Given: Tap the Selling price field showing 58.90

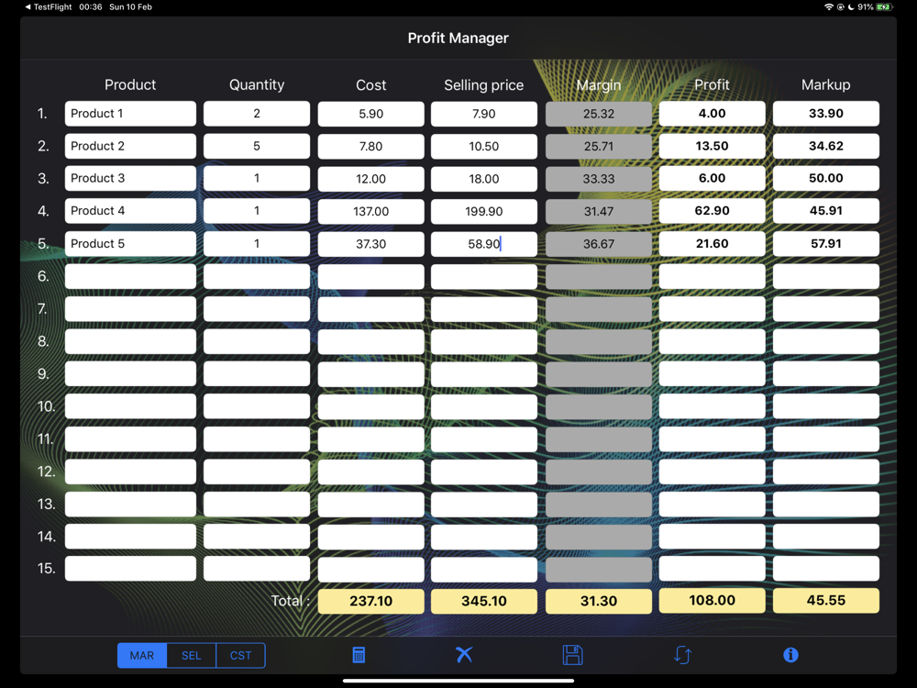Looking at the screenshot, I should tap(483, 244).
